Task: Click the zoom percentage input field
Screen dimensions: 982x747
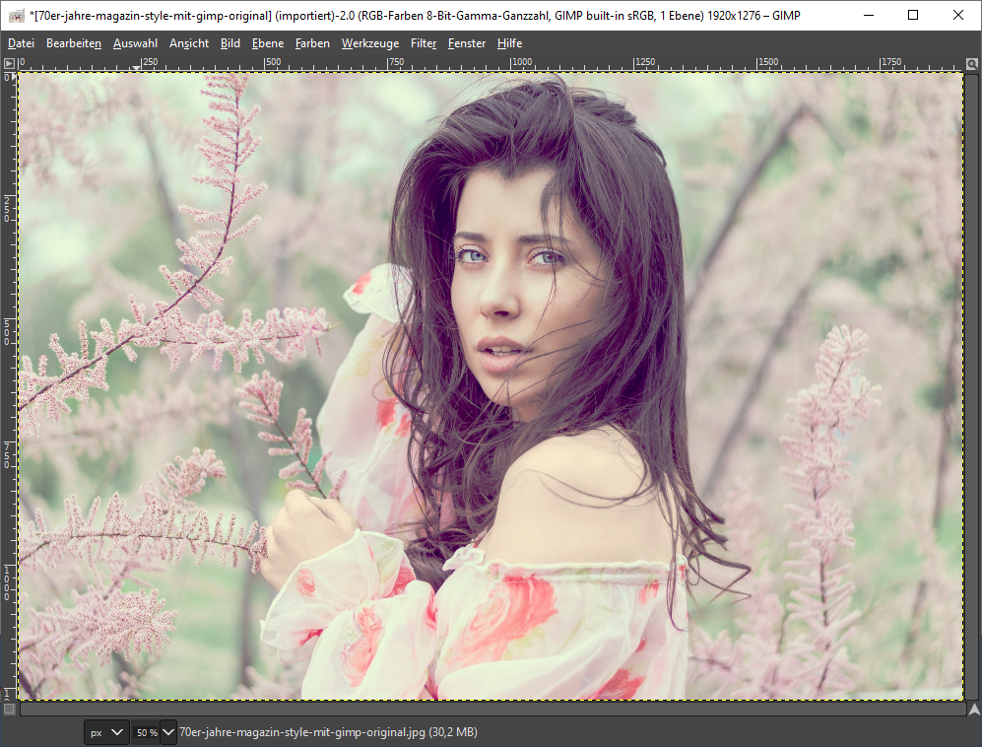Action: (145, 732)
